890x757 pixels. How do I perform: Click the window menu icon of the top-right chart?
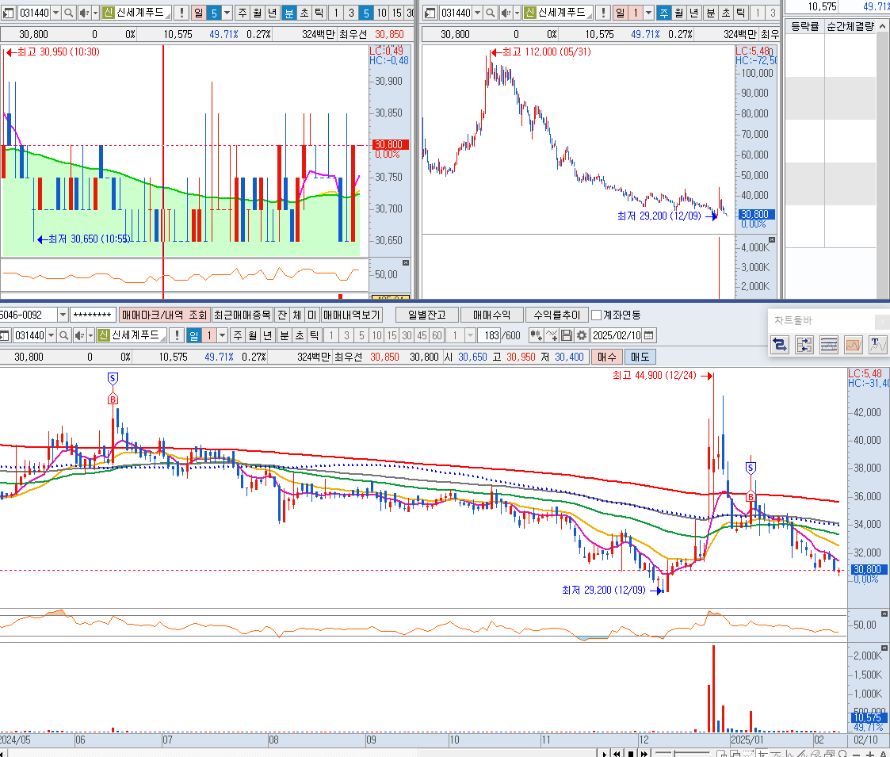coord(430,13)
